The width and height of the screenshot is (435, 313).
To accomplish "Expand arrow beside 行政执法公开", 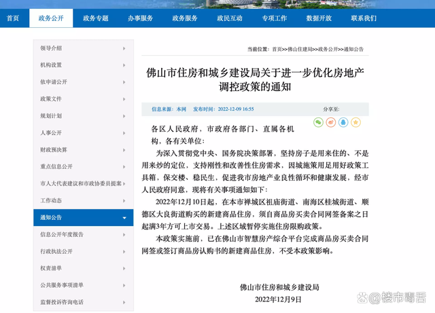I will [124, 252].
